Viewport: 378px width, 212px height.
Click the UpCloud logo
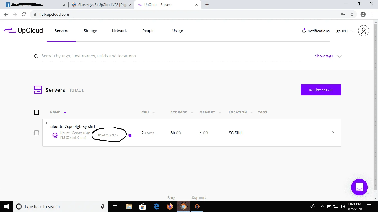tap(24, 31)
